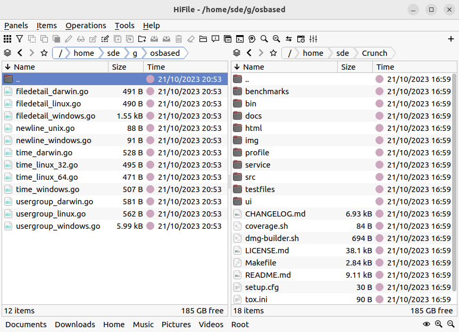Click the glasses view-file icon
Image resolution: width=459 pixels, height=332 pixels.
pyautogui.click(x=81, y=39)
